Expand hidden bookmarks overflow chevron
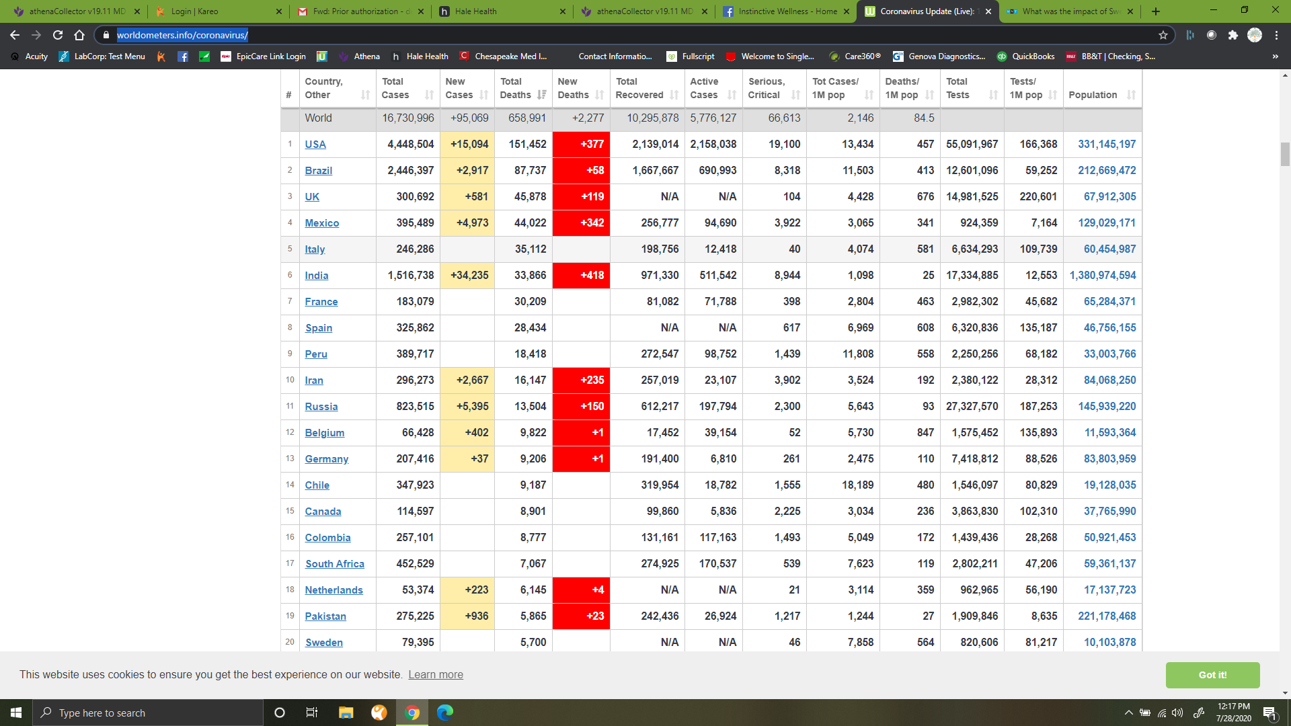1291x726 pixels. pyautogui.click(x=1275, y=56)
